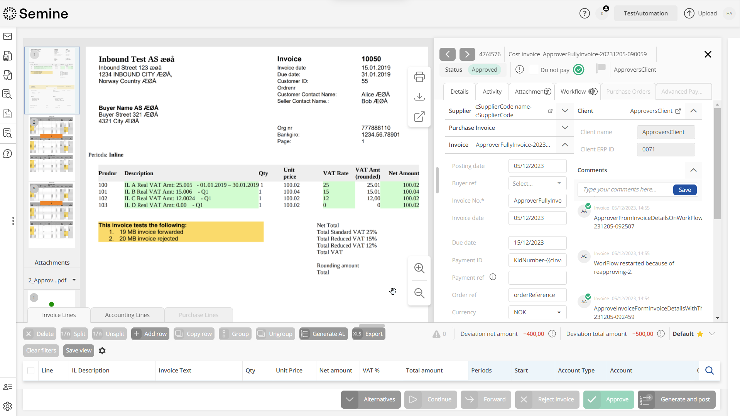The height and width of the screenshot is (416, 740).
Task: Zoom in on the invoice document
Action: tap(419, 268)
